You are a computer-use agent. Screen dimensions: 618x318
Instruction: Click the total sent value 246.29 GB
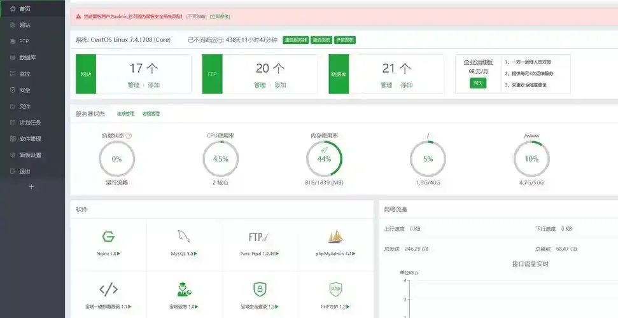point(417,249)
